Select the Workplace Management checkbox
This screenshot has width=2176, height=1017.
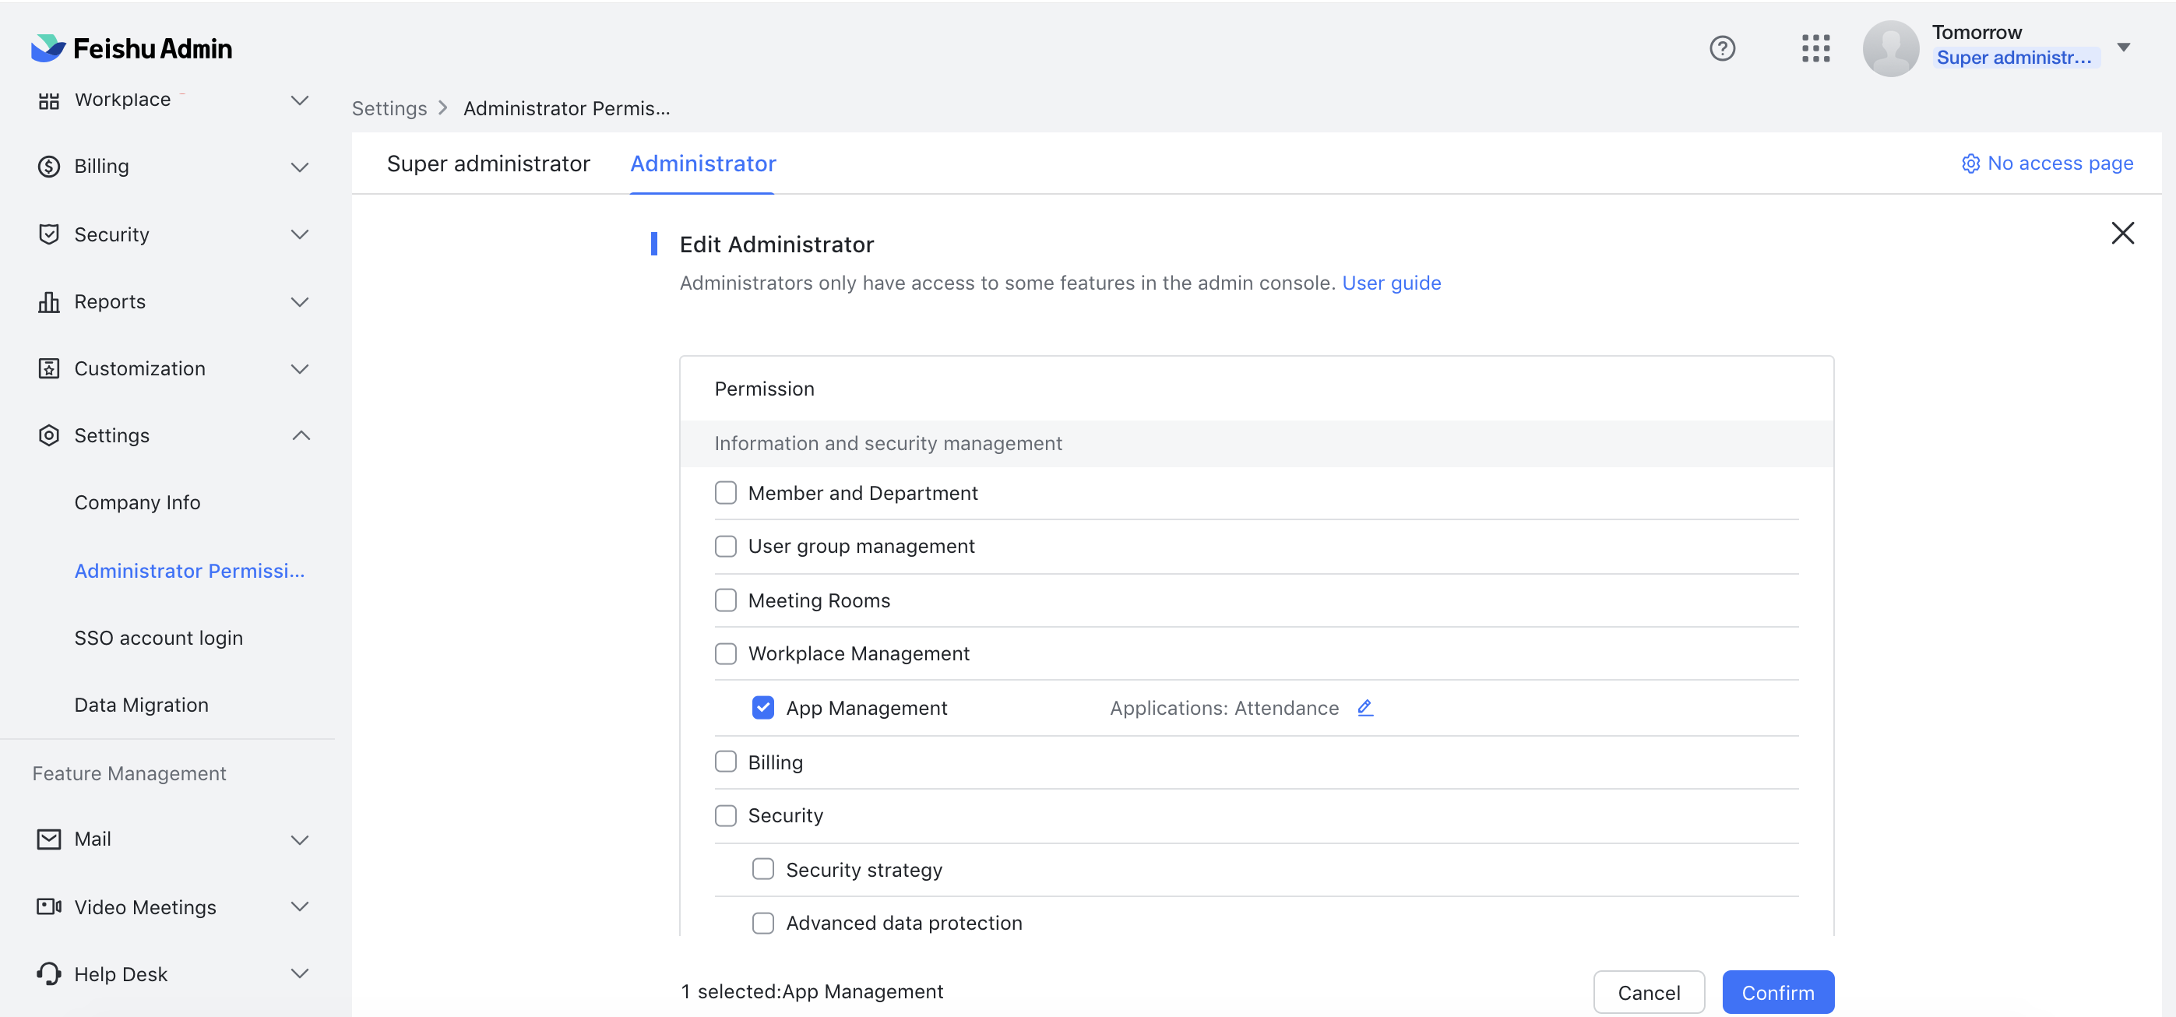pyautogui.click(x=726, y=654)
